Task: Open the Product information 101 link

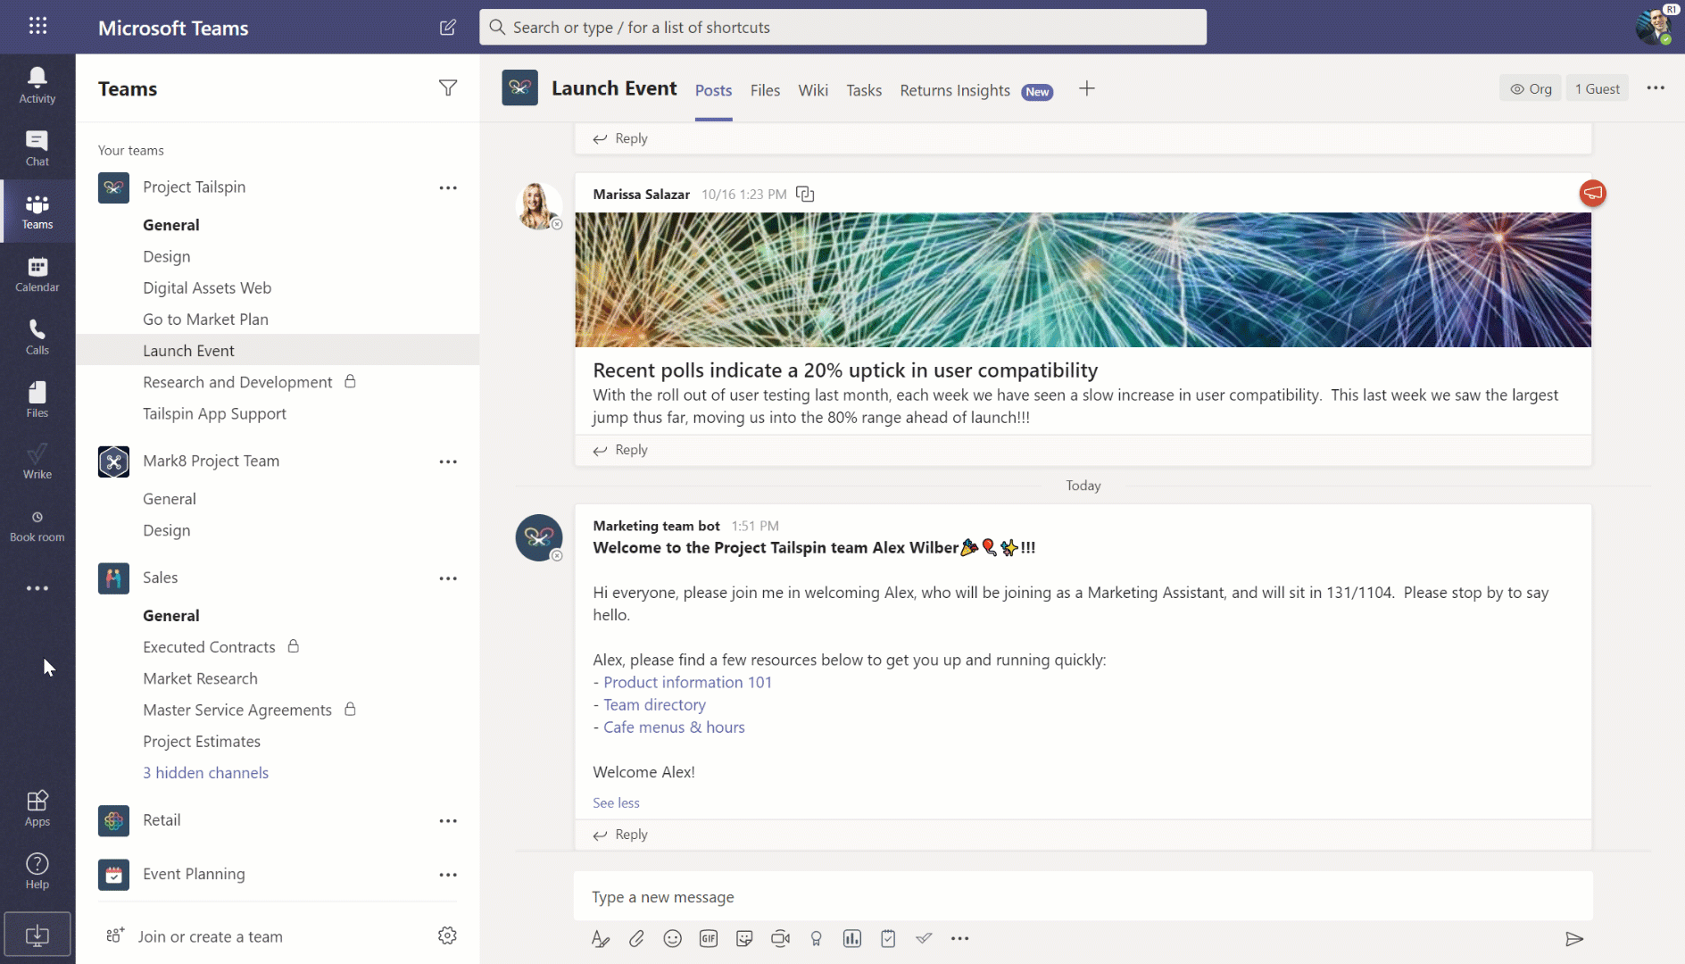Action: click(687, 682)
